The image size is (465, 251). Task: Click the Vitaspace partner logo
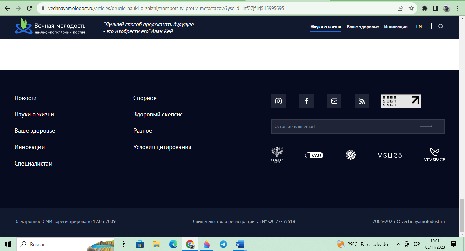(x=434, y=155)
